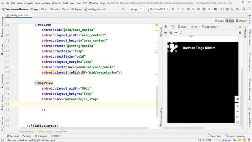Open the Resource Manager panel
This screenshot has height=142, width=252.
(x=2, y=26)
